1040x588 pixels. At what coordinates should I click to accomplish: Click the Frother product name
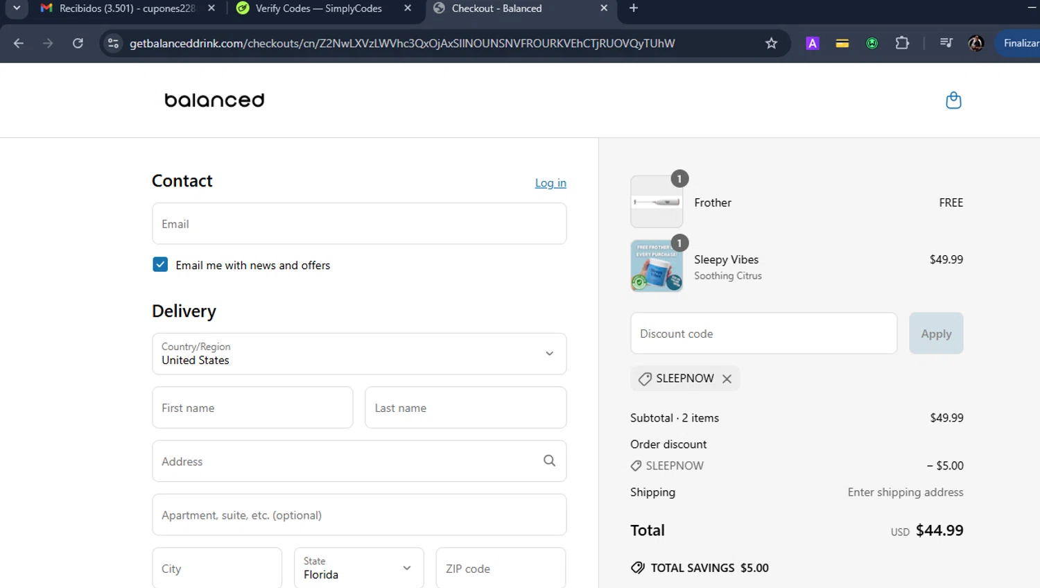713,202
